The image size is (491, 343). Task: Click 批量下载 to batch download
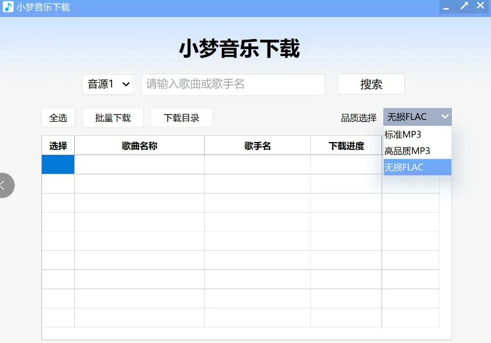click(112, 117)
